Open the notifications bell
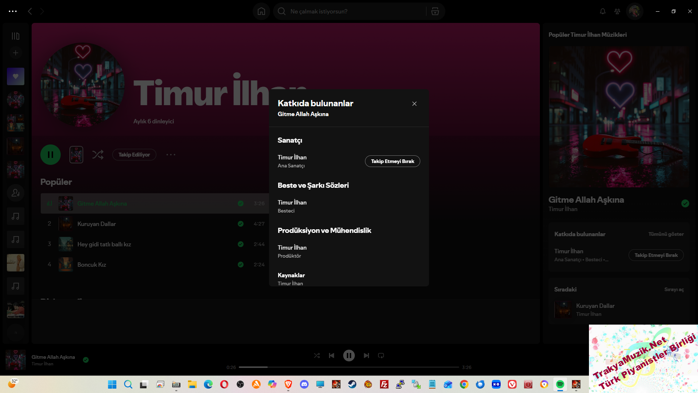698x393 pixels. pos(602,11)
